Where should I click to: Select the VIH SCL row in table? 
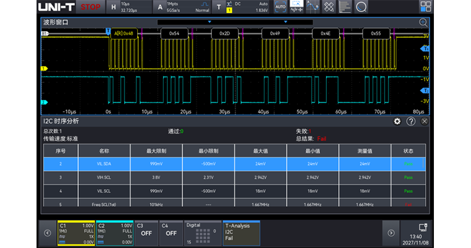233,177
